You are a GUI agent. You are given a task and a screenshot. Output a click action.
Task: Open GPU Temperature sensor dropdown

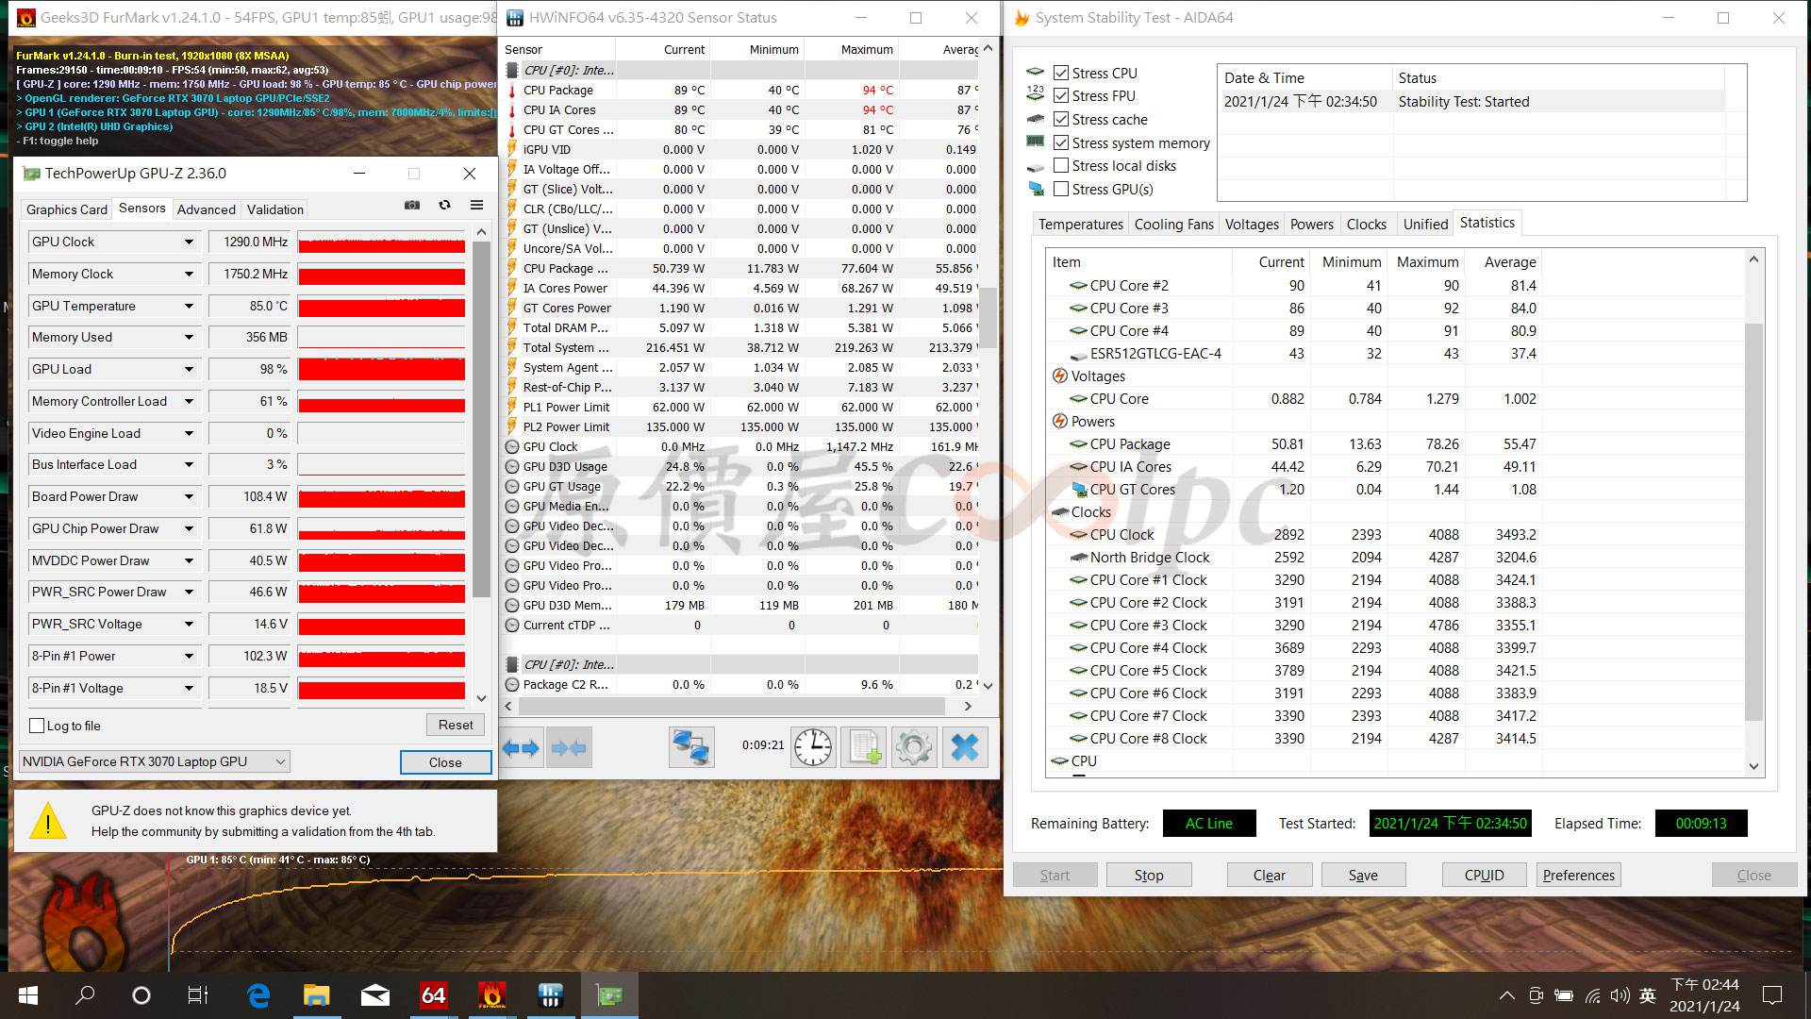(x=189, y=307)
